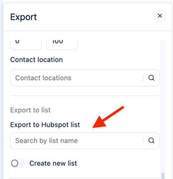This screenshot has width=173, height=179.
Task: Click the scrollbar thumb in Export panel
Action: pyautogui.click(x=163, y=176)
